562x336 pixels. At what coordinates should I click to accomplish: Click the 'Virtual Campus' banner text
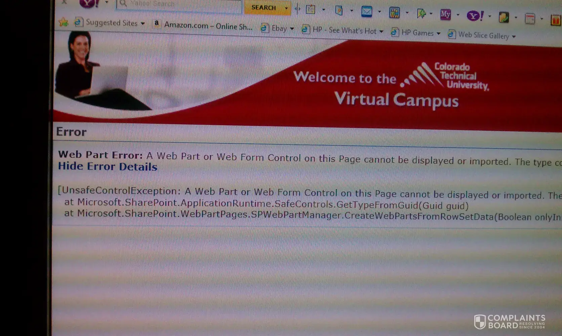coord(397,100)
